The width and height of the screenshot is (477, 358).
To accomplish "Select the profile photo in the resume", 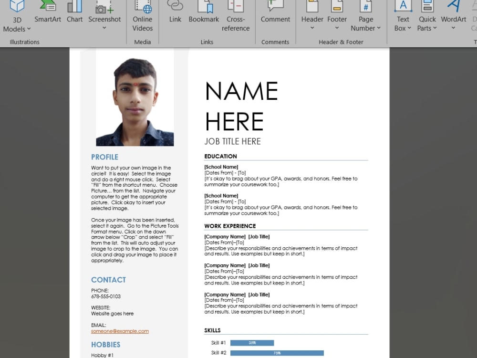I will tap(135, 97).
